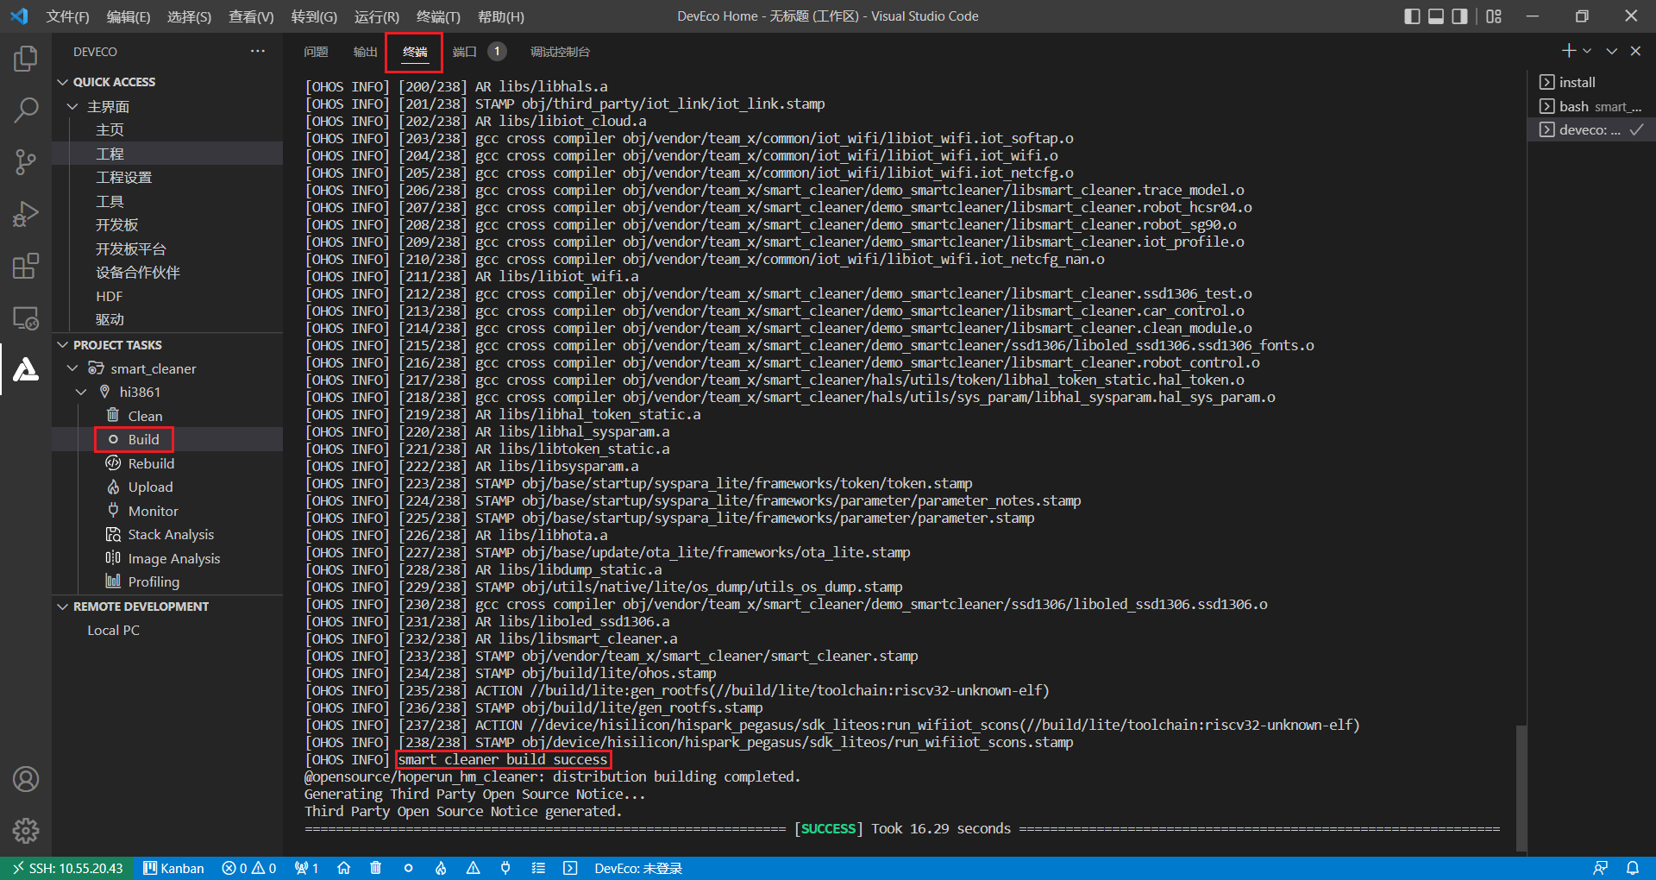Click the trash clean icon in status bar

pyautogui.click(x=375, y=868)
